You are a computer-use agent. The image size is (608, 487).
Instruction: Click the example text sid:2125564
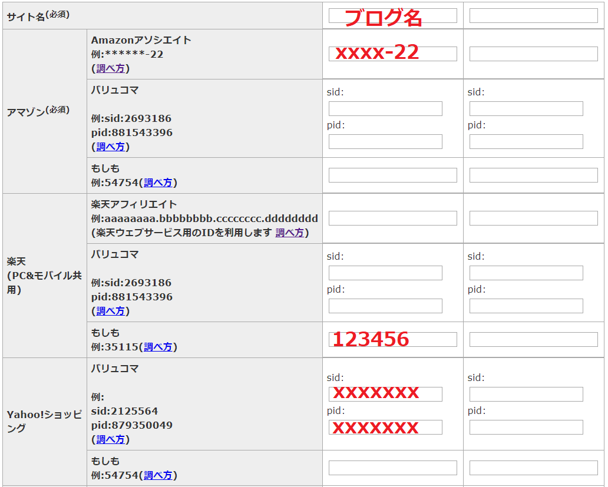pyautogui.click(x=124, y=410)
